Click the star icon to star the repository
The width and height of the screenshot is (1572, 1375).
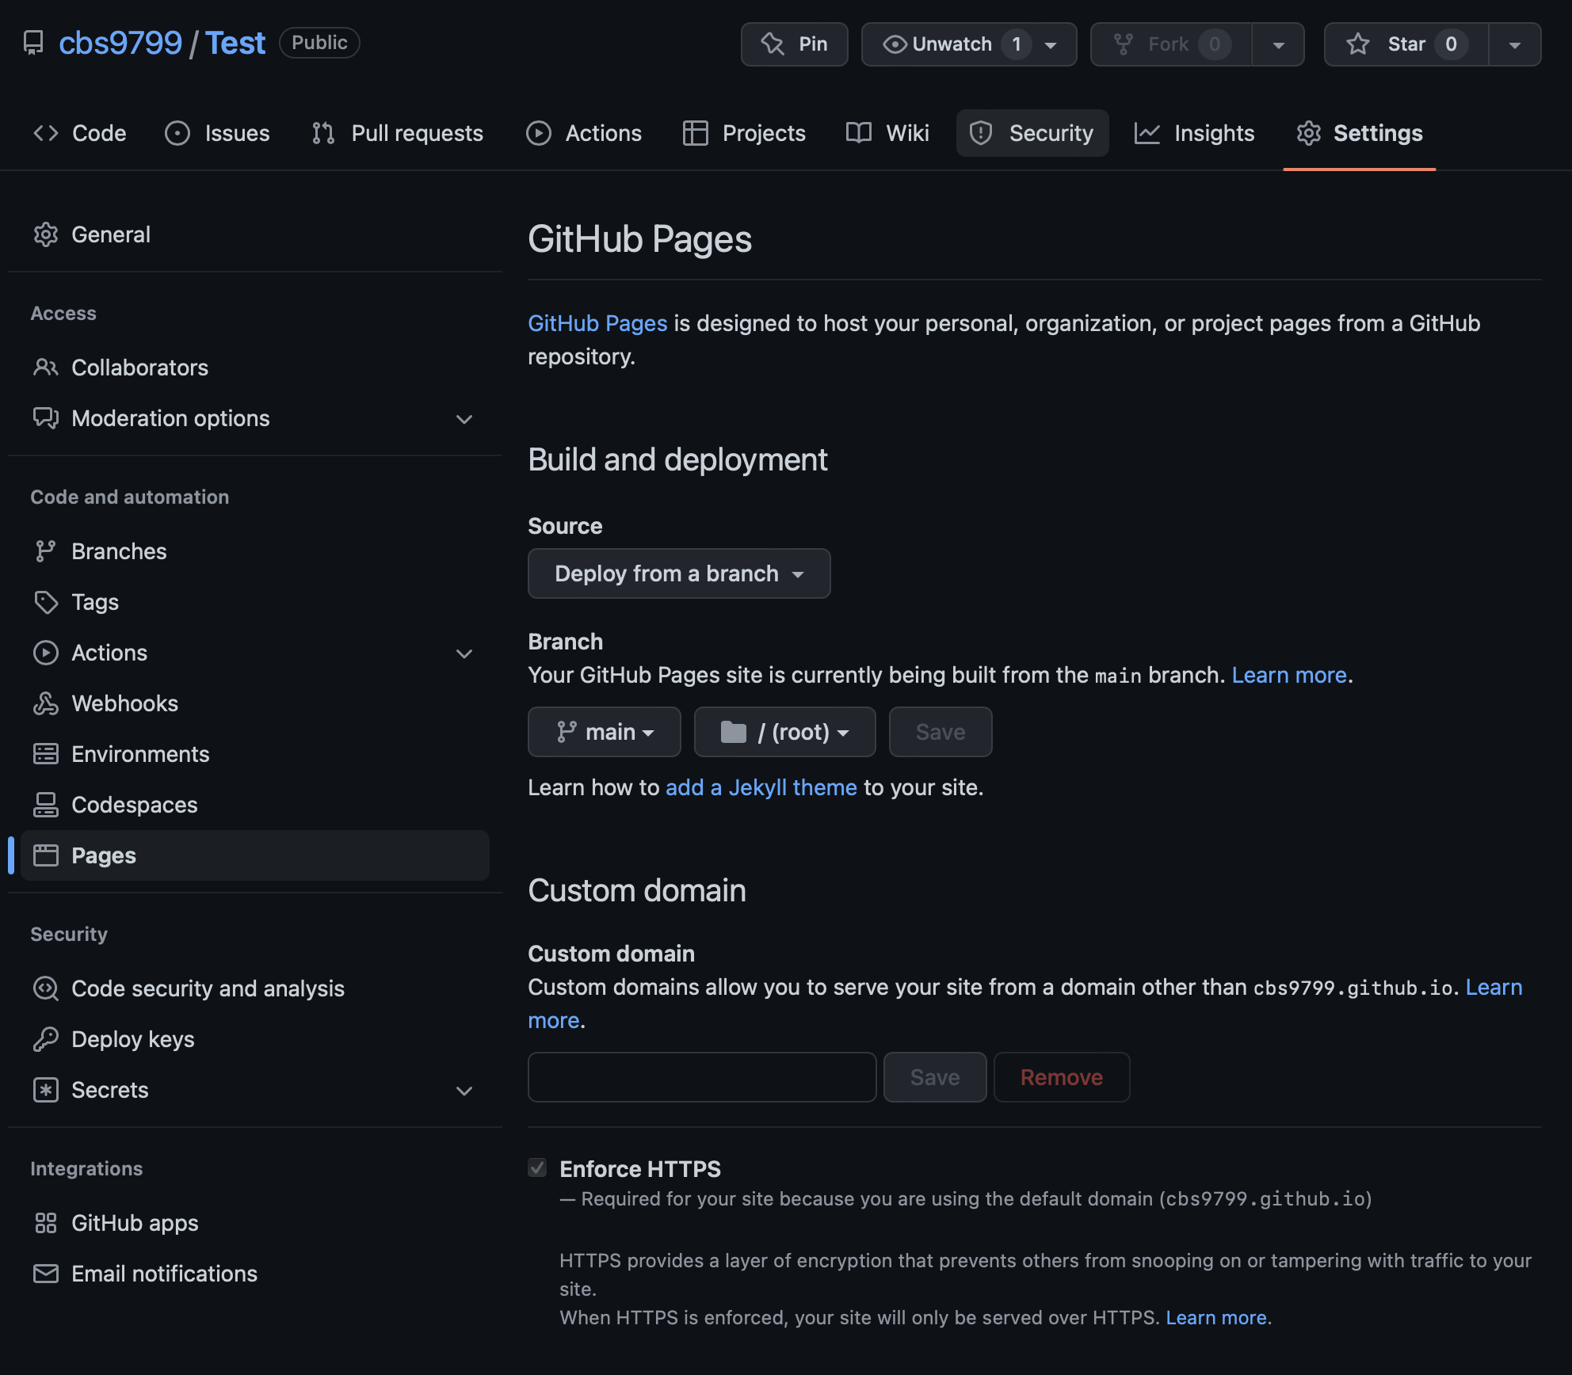tap(1358, 44)
